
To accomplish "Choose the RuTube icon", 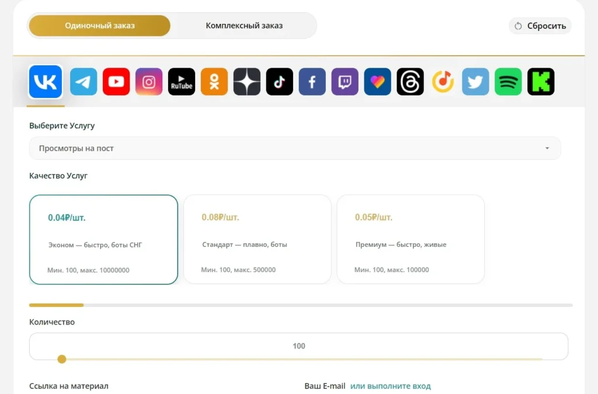I will (x=182, y=82).
